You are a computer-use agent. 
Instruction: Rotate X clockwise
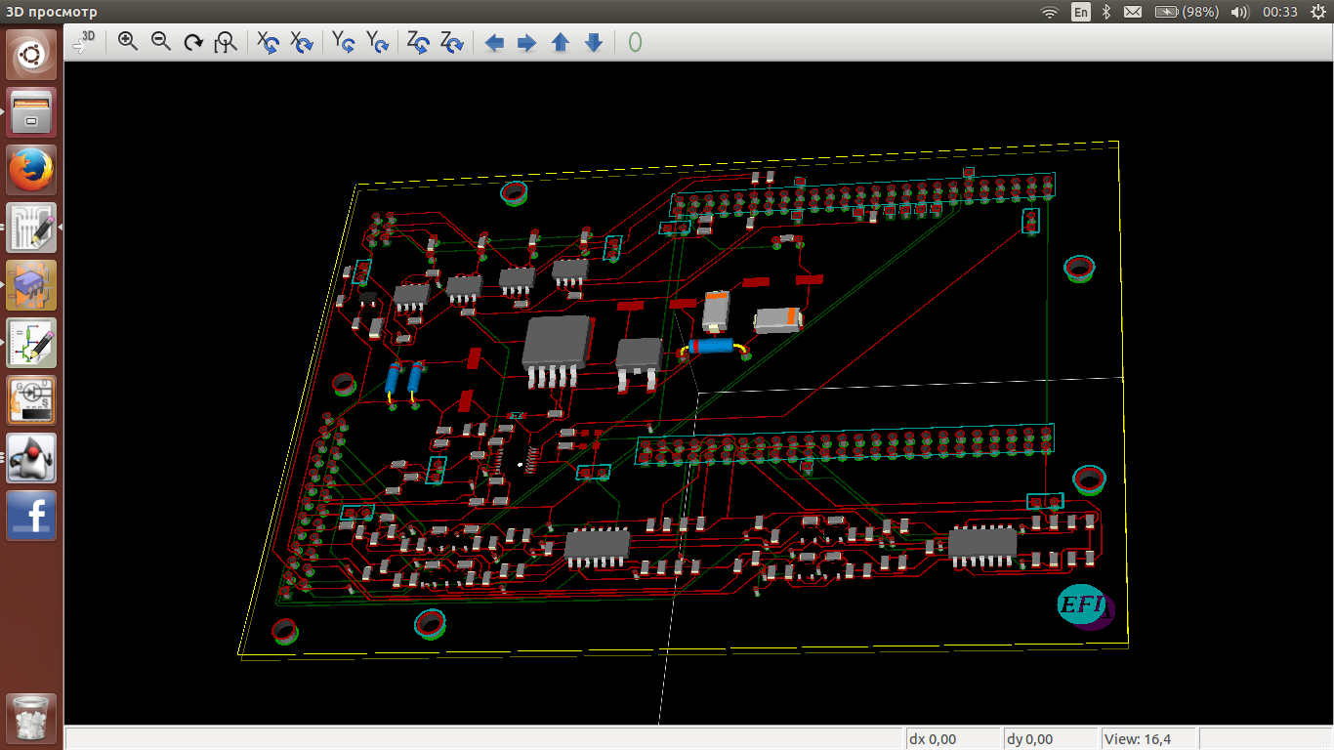click(x=302, y=41)
